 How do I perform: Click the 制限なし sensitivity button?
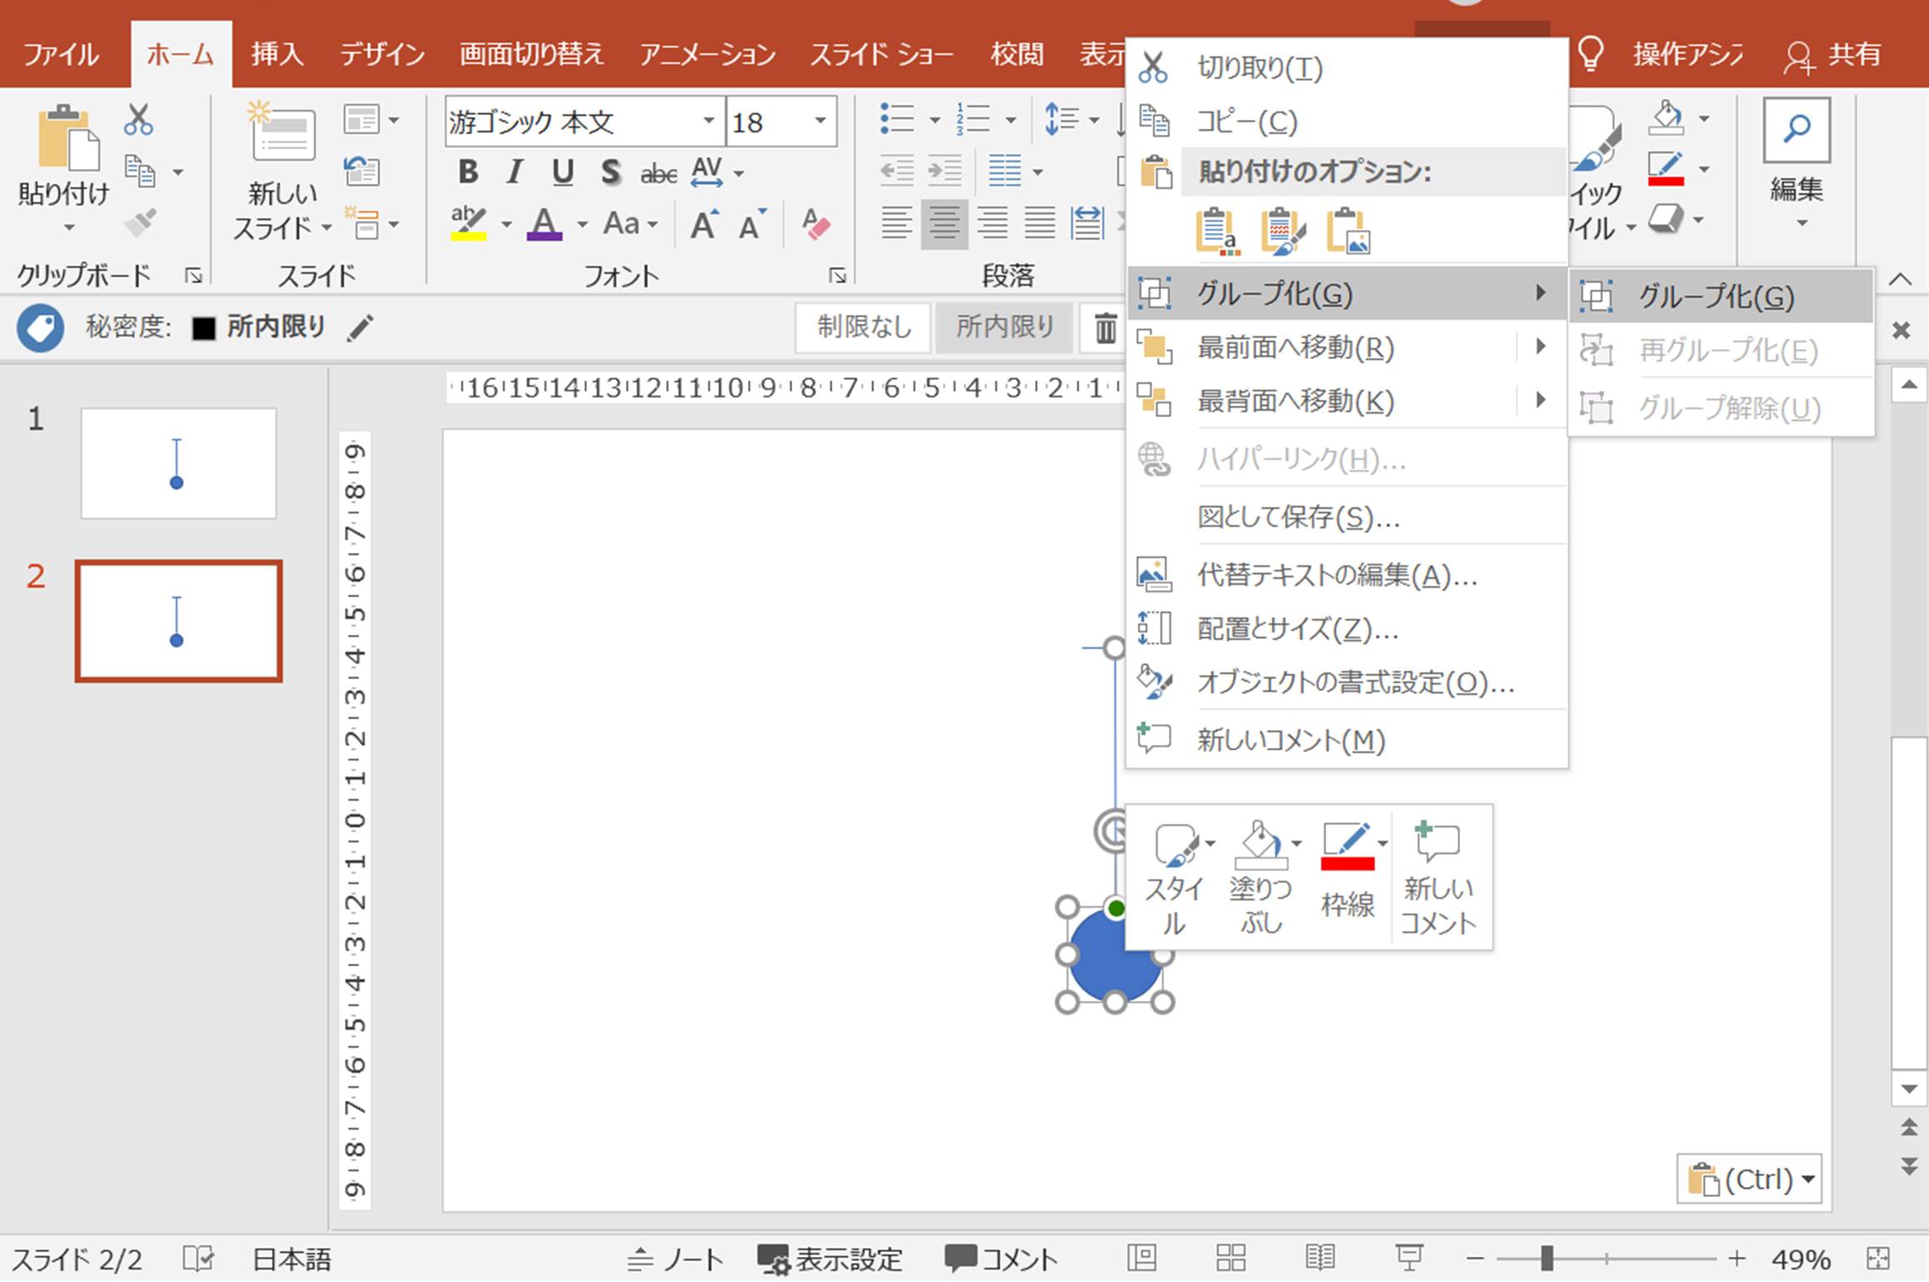pyautogui.click(x=864, y=327)
